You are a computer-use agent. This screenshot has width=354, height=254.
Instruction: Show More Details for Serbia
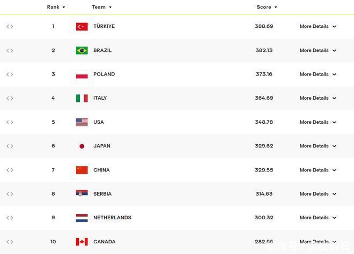click(x=318, y=194)
